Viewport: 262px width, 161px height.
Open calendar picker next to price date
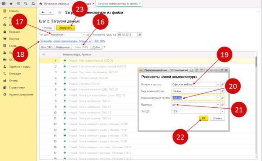point(140,35)
